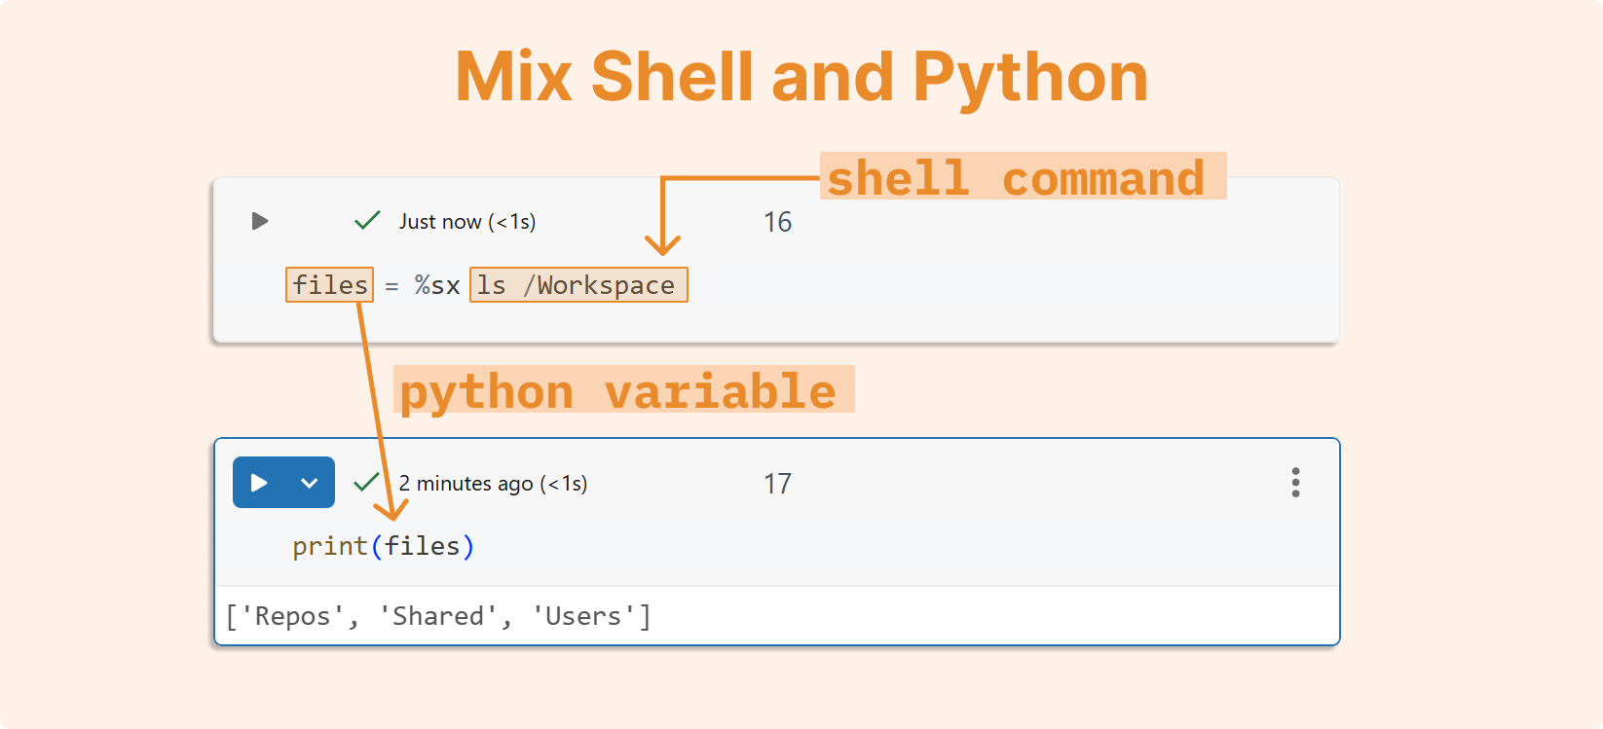Click the output text ['Repos', 'Shared', 'Users']

pyautogui.click(x=438, y=616)
